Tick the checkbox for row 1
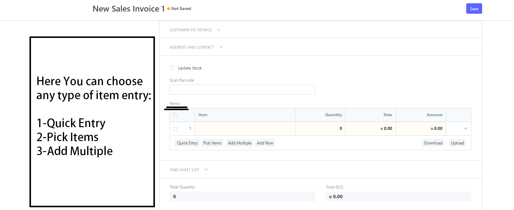This screenshot has width=514, height=210. point(175,129)
